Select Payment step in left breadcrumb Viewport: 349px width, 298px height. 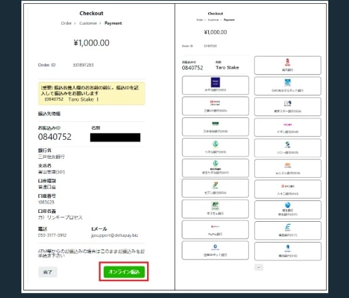[x=113, y=23]
